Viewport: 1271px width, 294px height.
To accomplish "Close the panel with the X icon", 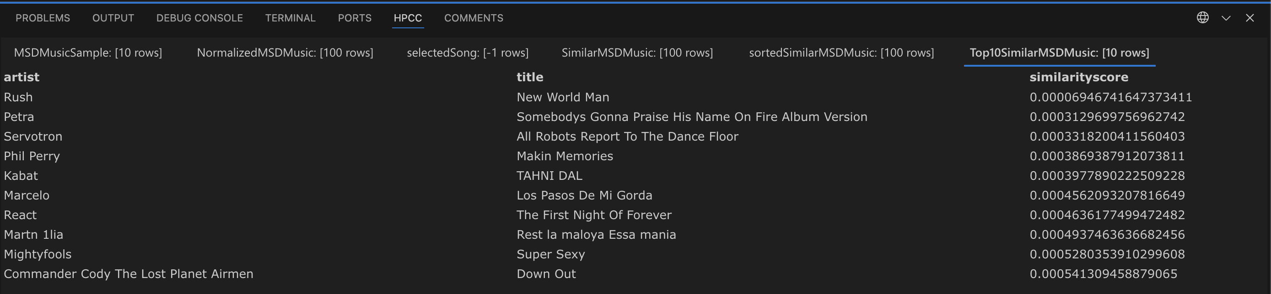I will pyautogui.click(x=1249, y=18).
